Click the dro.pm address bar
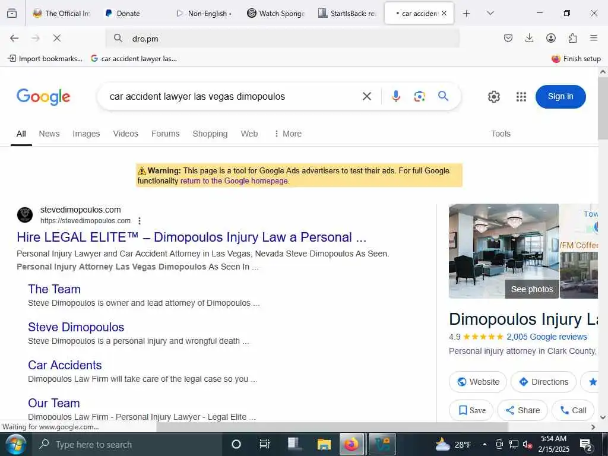Viewport: 608px width, 456px height. 283,39
